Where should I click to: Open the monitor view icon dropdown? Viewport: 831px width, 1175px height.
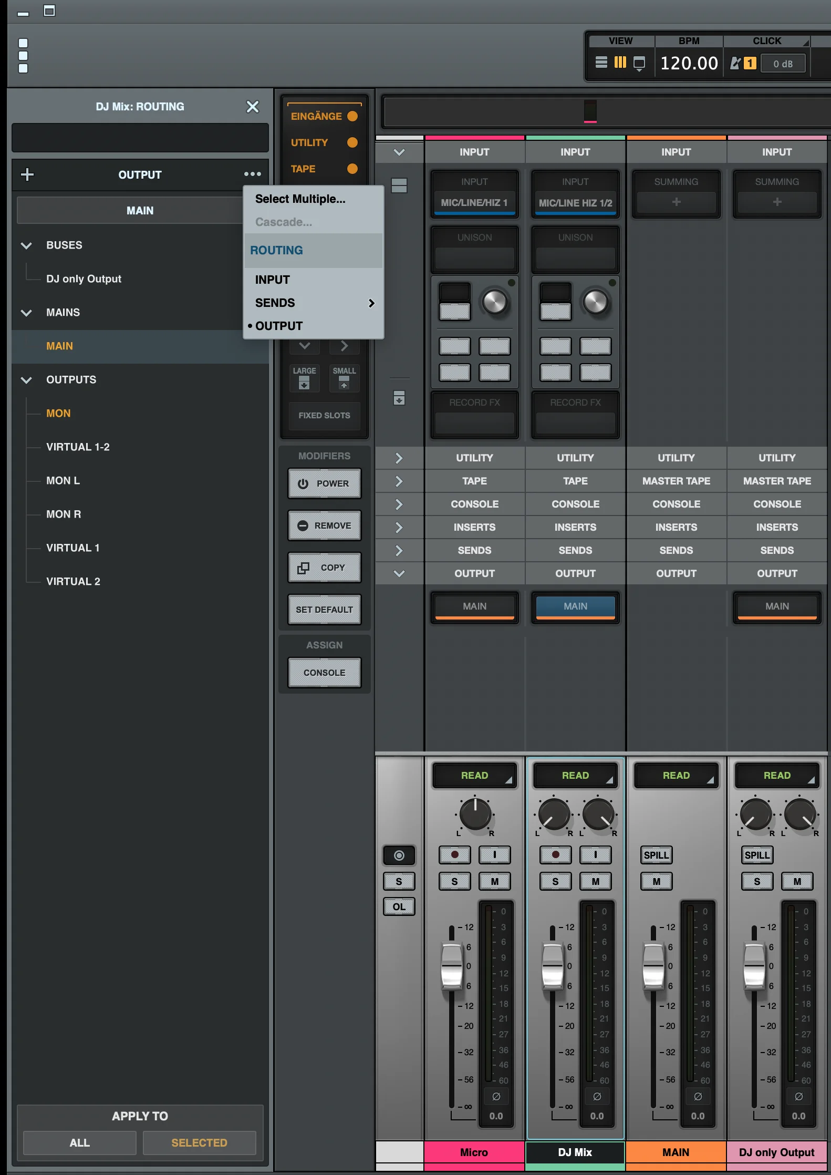[639, 64]
